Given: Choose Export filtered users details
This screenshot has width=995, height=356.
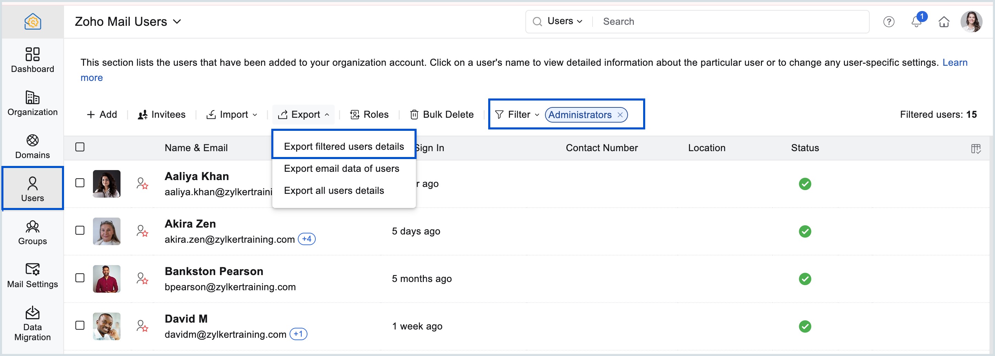Looking at the screenshot, I should [343, 146].
